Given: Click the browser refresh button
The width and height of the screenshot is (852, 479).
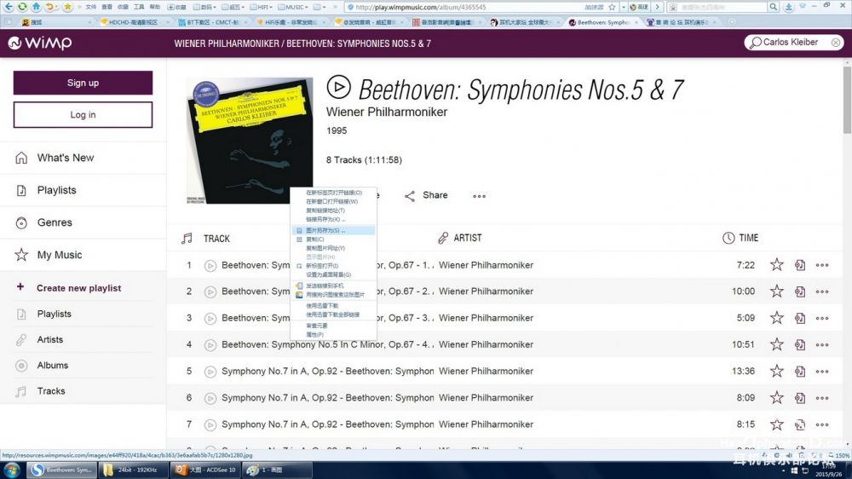Looking at the screenshot, I should pos(22,7).
